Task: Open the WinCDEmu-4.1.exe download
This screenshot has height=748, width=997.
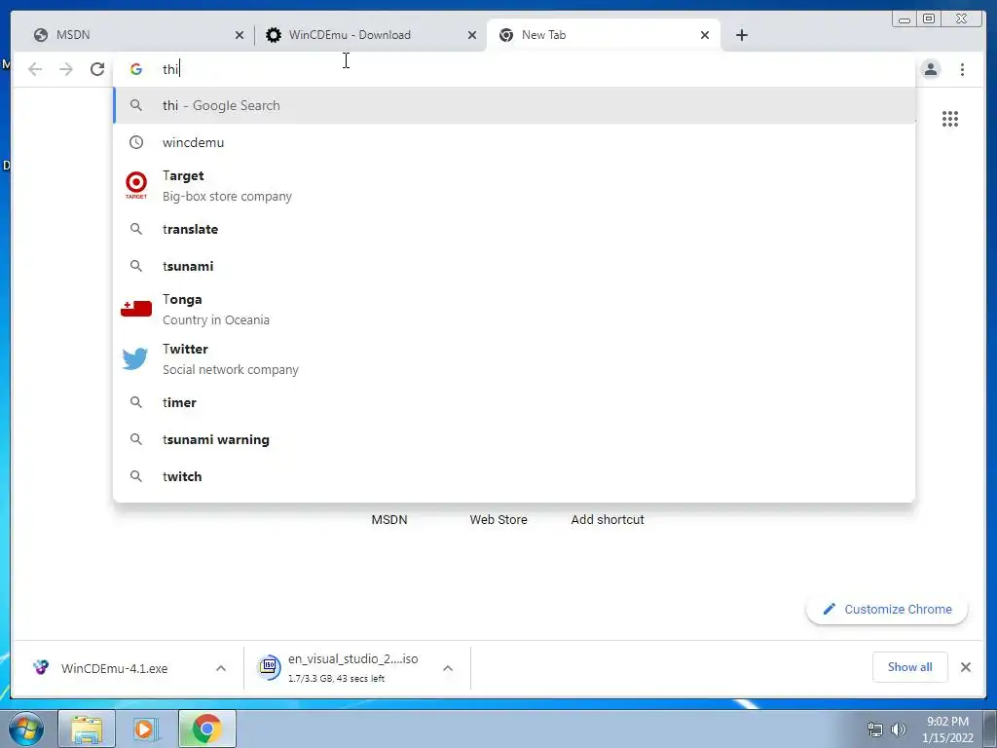Action: click(115, 668)
